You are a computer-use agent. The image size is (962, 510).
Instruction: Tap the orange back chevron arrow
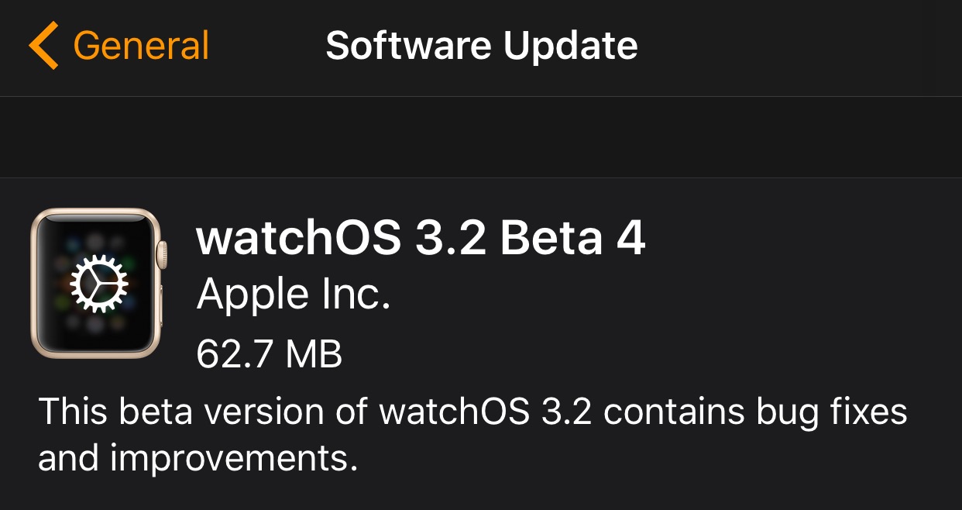pos(43,46)
